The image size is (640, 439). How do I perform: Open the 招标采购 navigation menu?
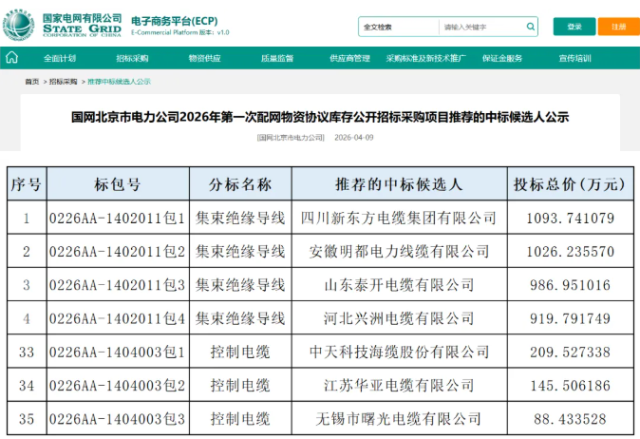tap(132, 59)
